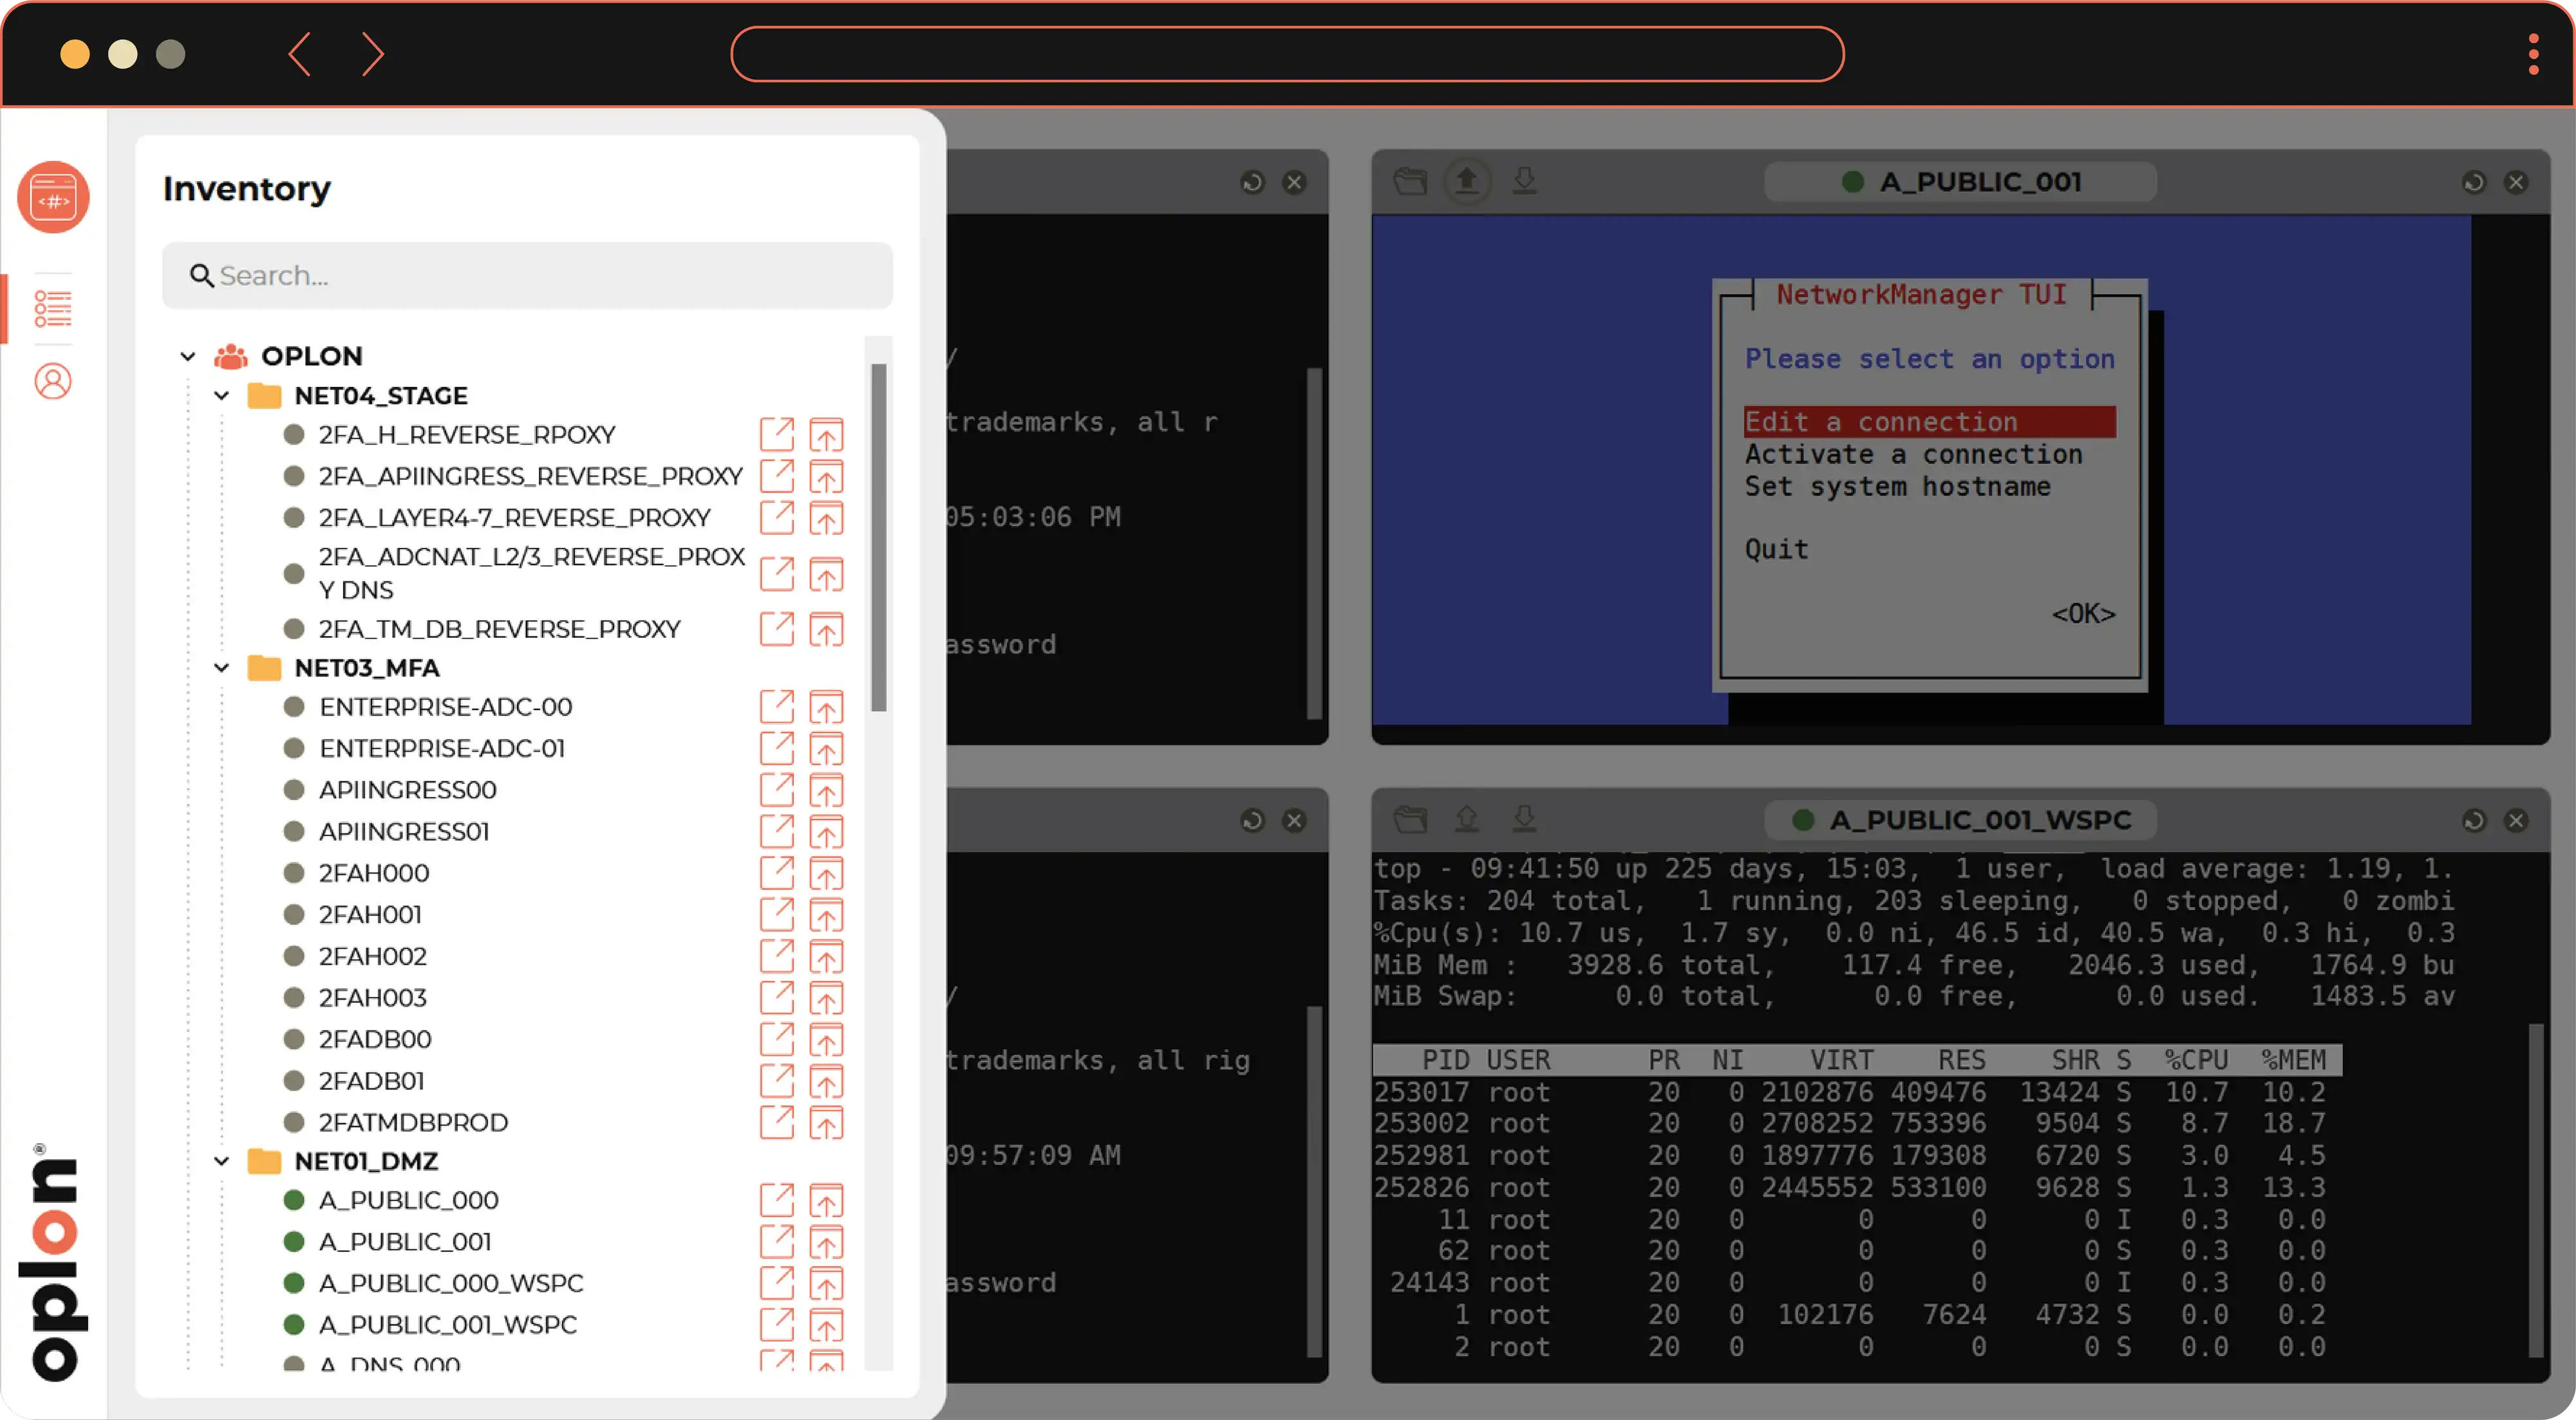Click download icon in A_PUBLIC_001 terminal
Viewport: 2576px width, 1420px height.
(1524, 181)
